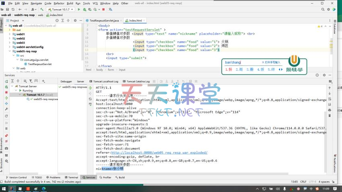The width and height of the screenshot is (342, 192).
Task: Click Collapse All in Project panel
Action: 68,20
